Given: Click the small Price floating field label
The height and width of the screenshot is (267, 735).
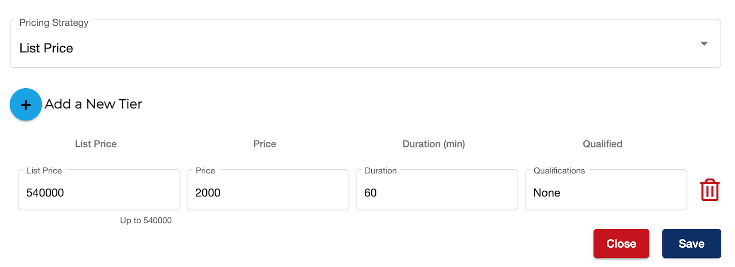Looking at the screenshot, I should click(205, 170).
